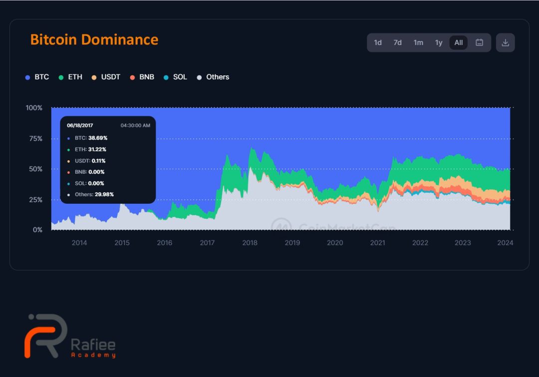This screenshot has height=377, width=539.
Task: Toggle BNB series in legend
Action: click(x=142, y=77)
